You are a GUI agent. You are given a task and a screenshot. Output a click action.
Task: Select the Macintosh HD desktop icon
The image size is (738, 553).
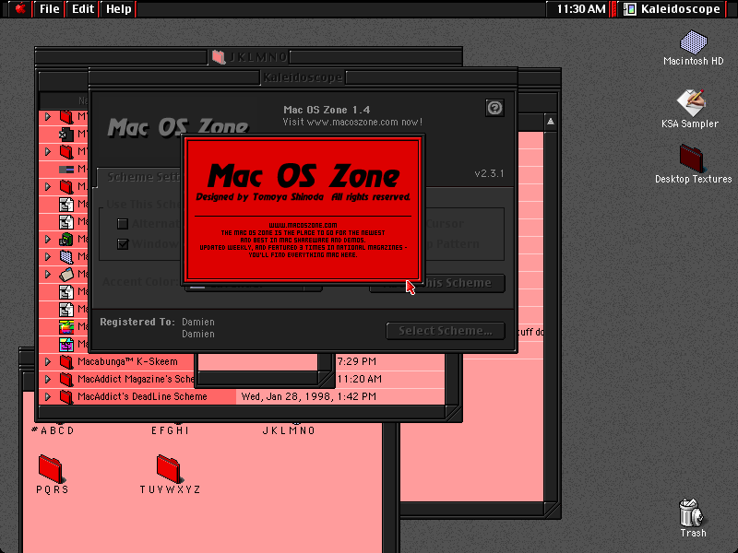(x=694, y=42)
